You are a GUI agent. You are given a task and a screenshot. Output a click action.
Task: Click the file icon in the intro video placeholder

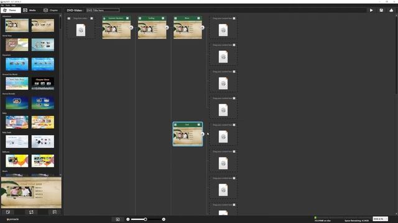[81, 30]
